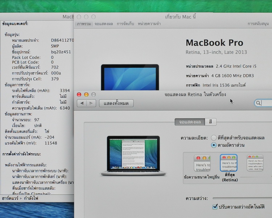Click the 'Intel Iris 1536' graphics text
Viewport: 272px width, 218px height.
(x=215, y=85)
